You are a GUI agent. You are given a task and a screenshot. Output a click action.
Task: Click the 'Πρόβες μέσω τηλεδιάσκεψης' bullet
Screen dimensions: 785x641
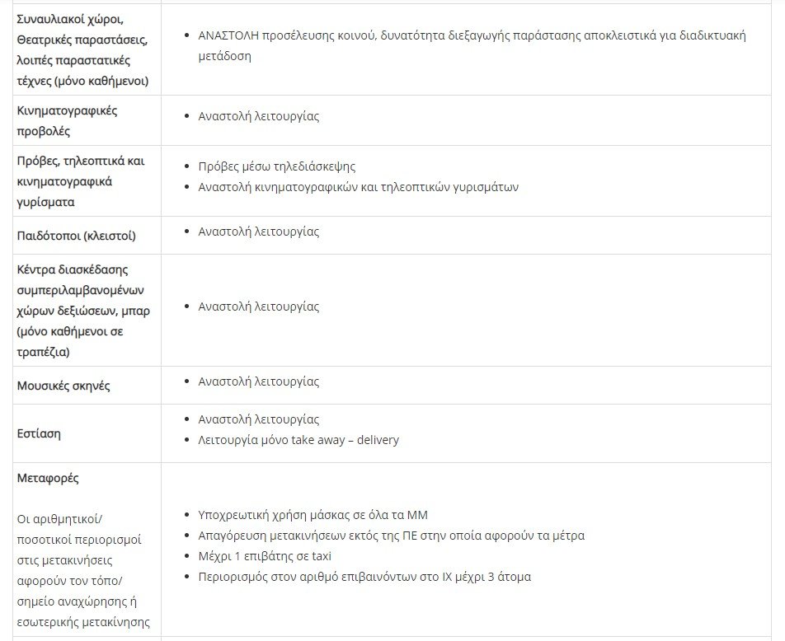click(276, 166)
